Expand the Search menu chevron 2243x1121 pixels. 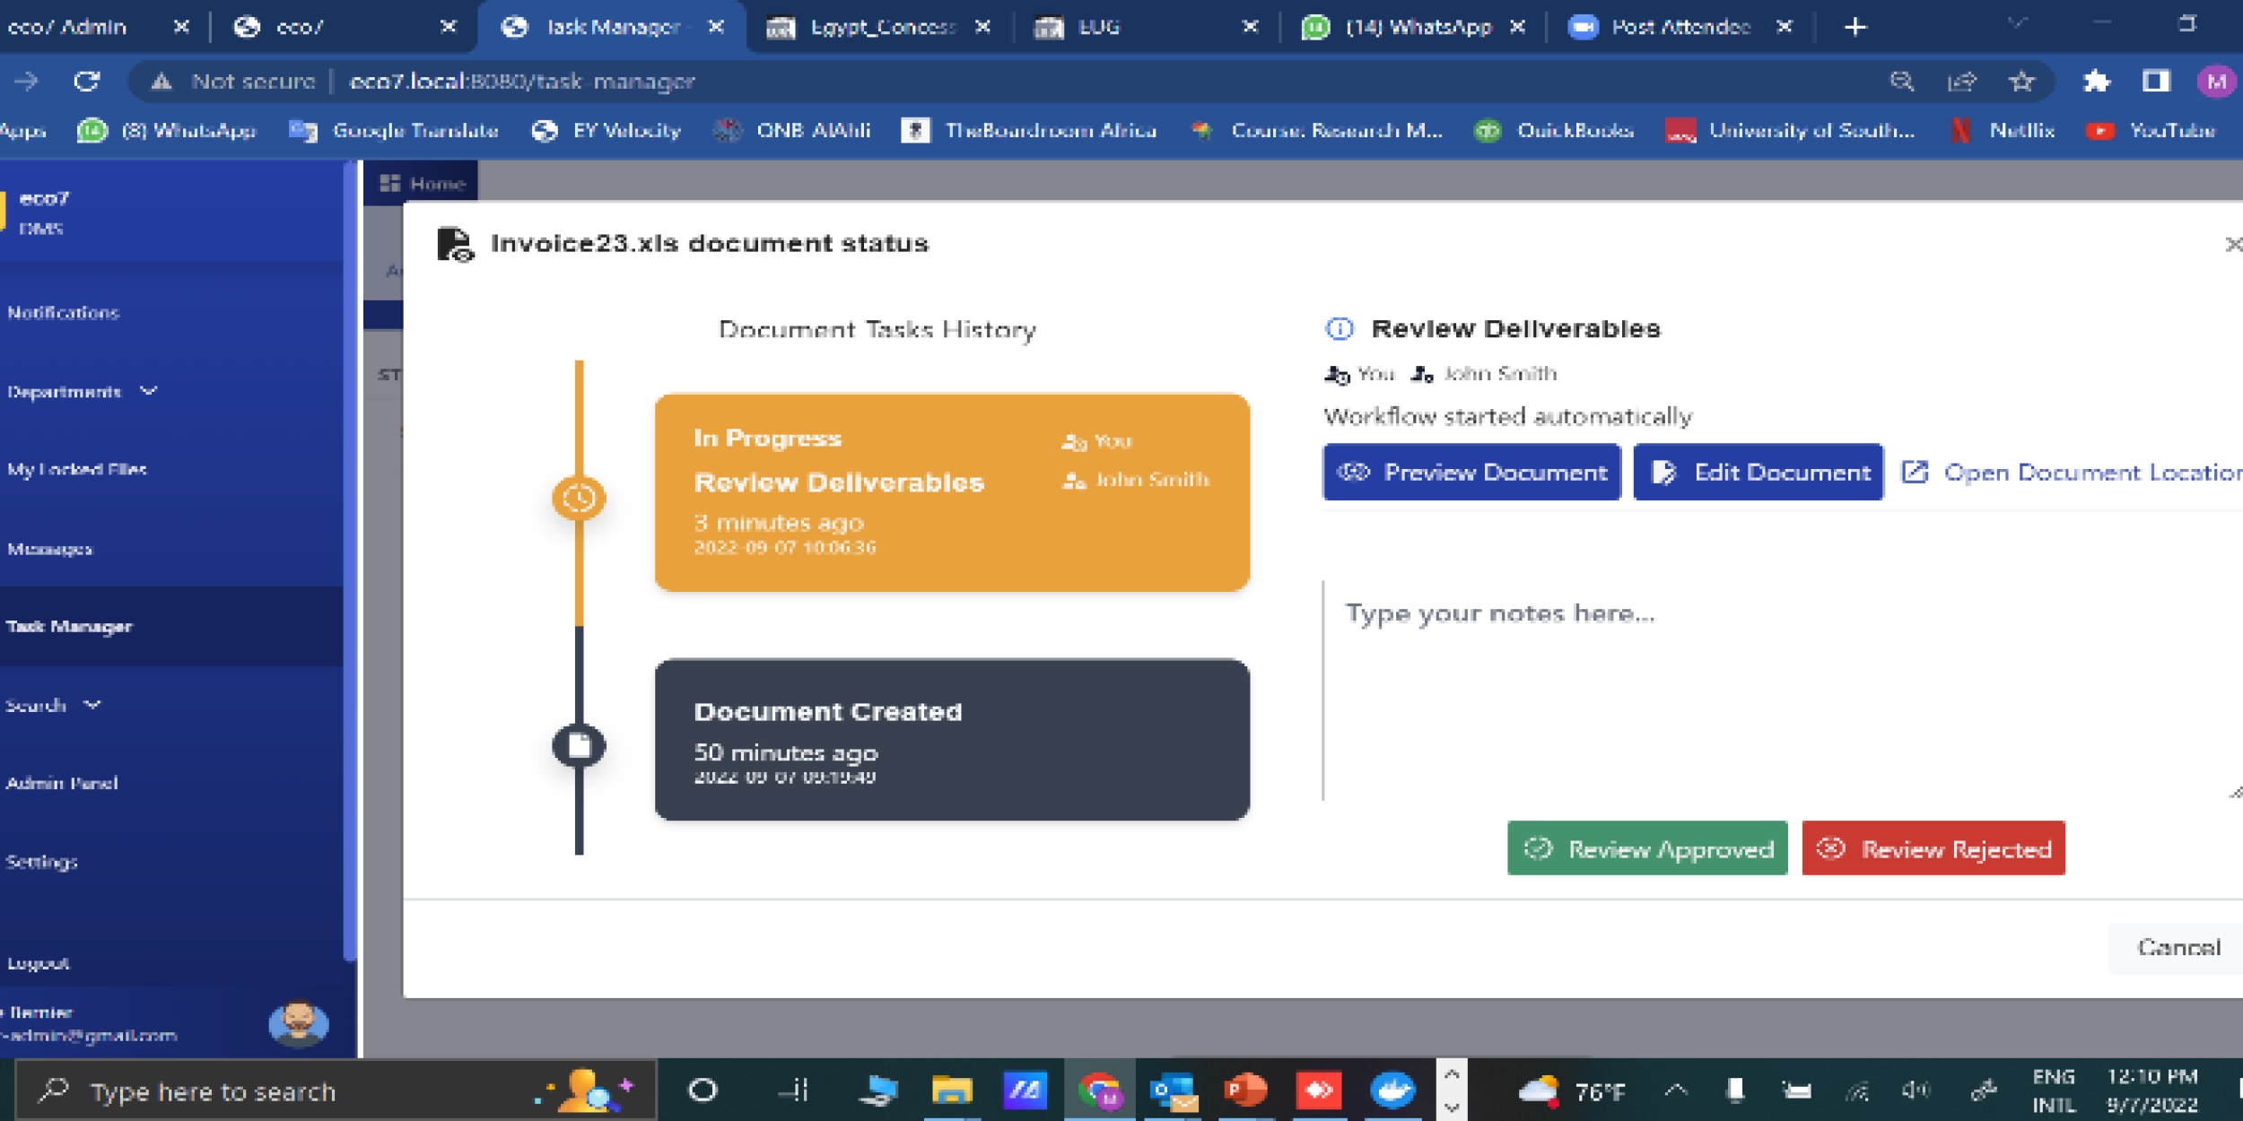(92, 705)
